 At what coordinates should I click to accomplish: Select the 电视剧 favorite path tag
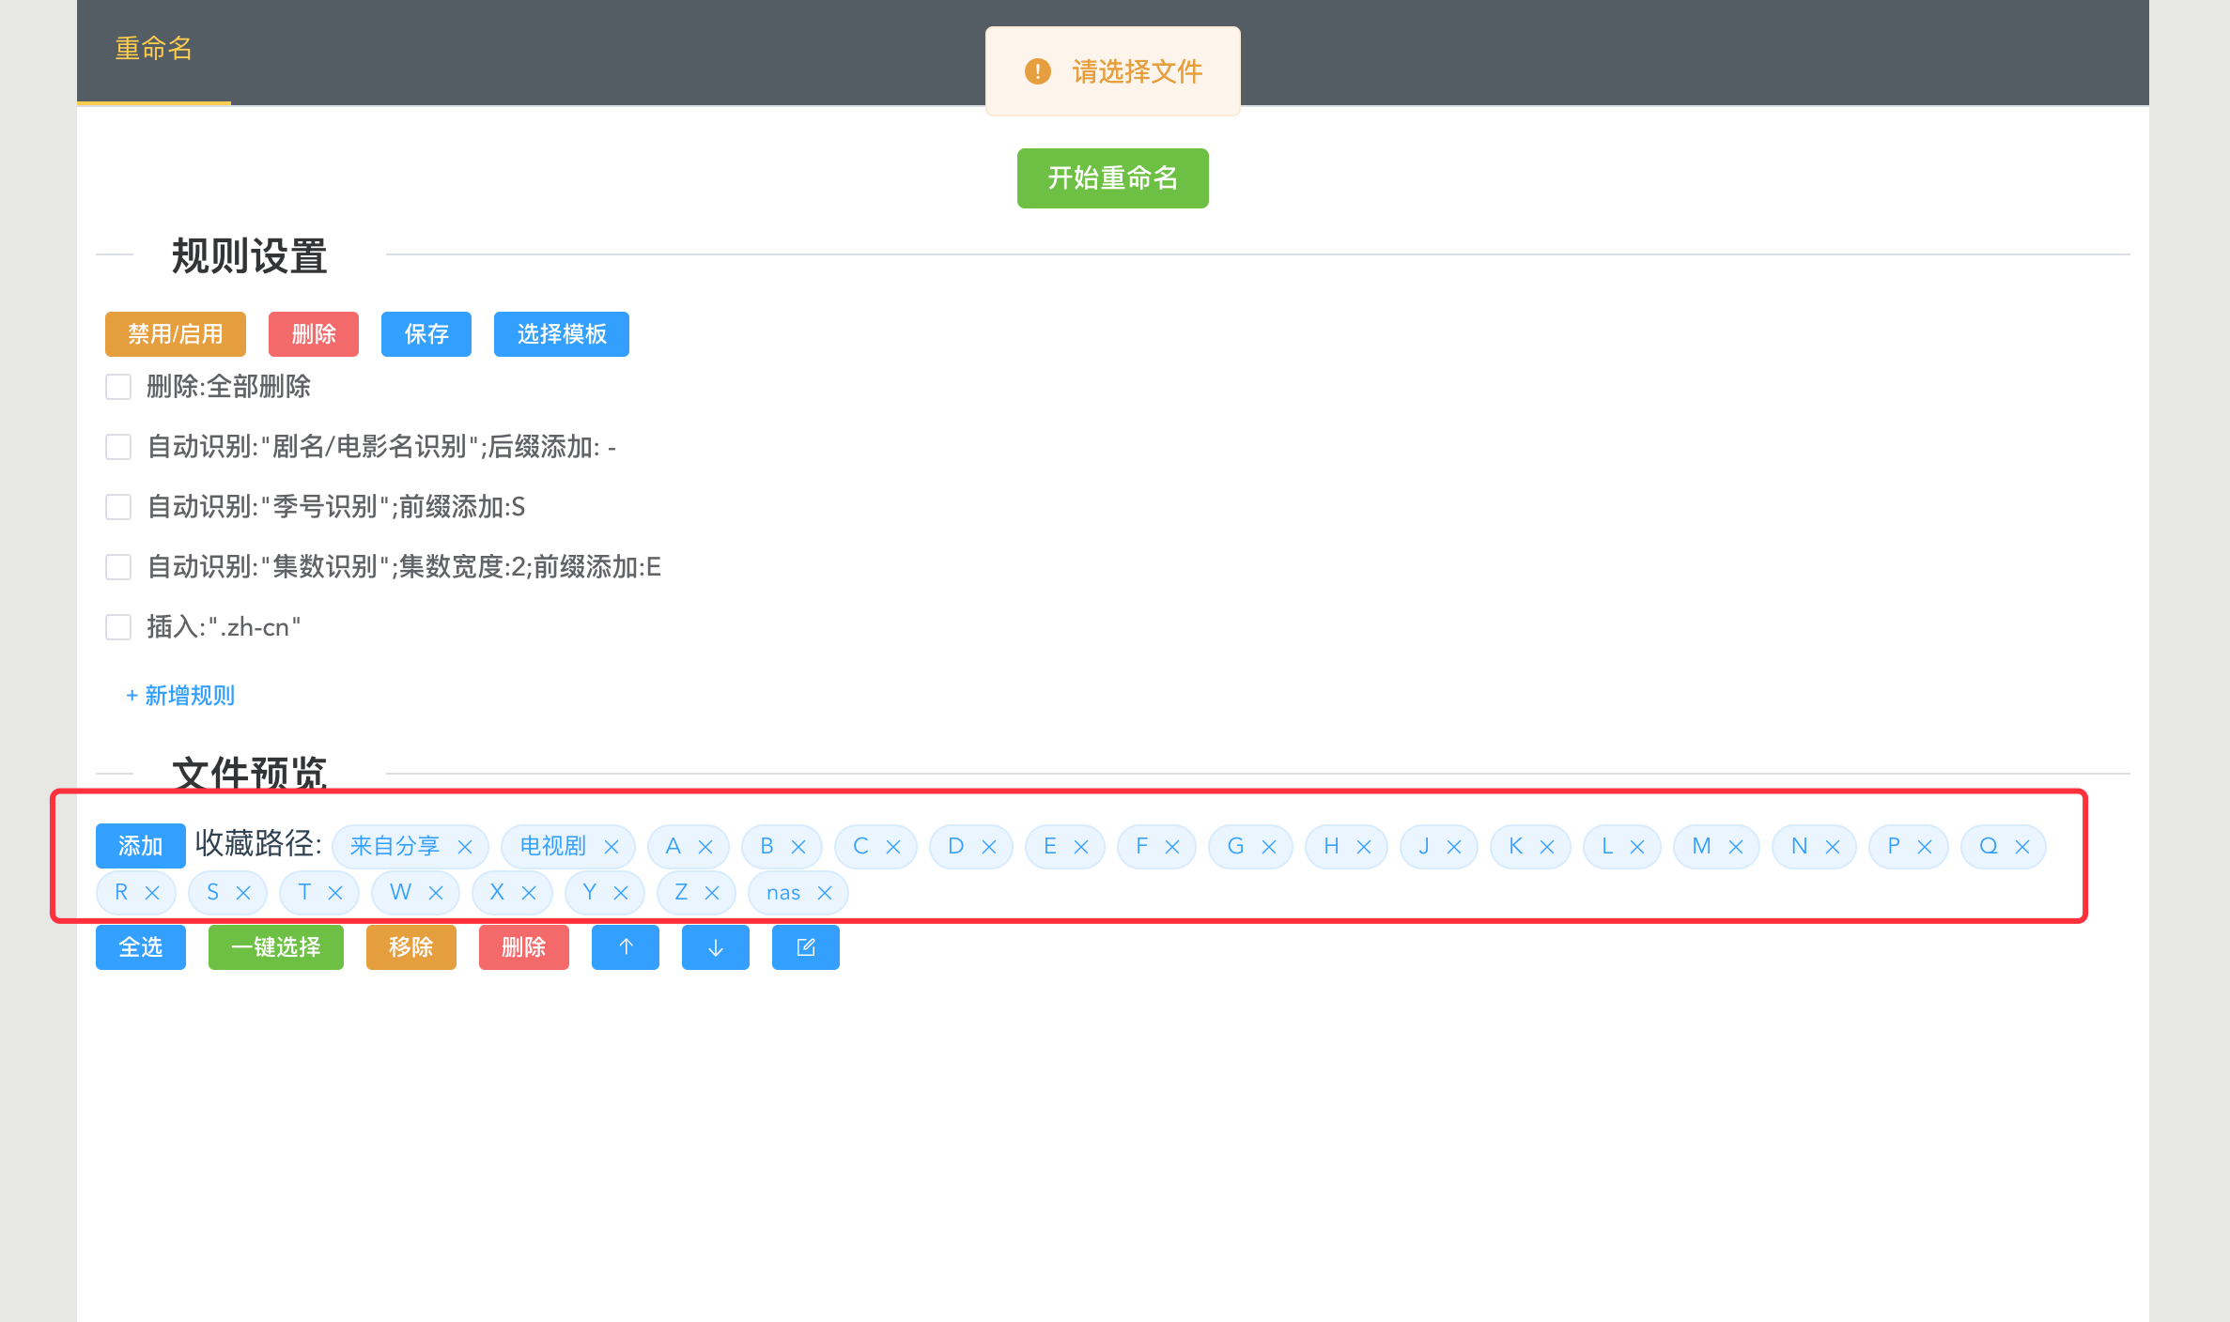coord(552,847)
